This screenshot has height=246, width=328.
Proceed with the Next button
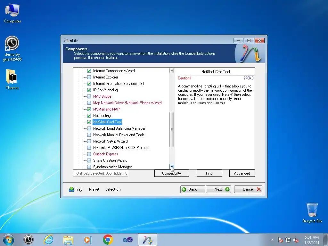(x=218, y=189)
